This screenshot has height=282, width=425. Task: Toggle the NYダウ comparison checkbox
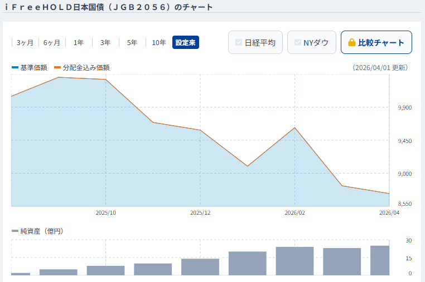(x=298, y=42)
